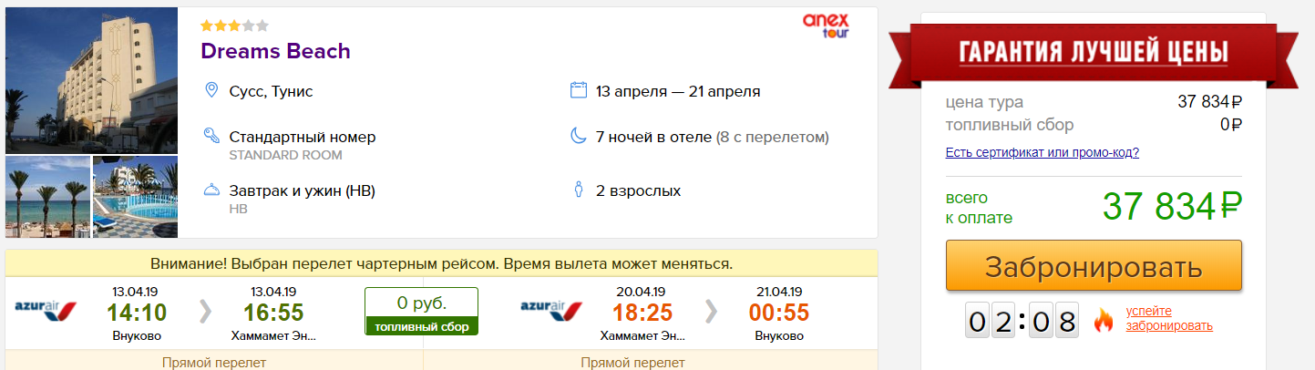Click the успейте забронировать link
The height and width of the screenshot is (370, 1315).
(1169, 318)
